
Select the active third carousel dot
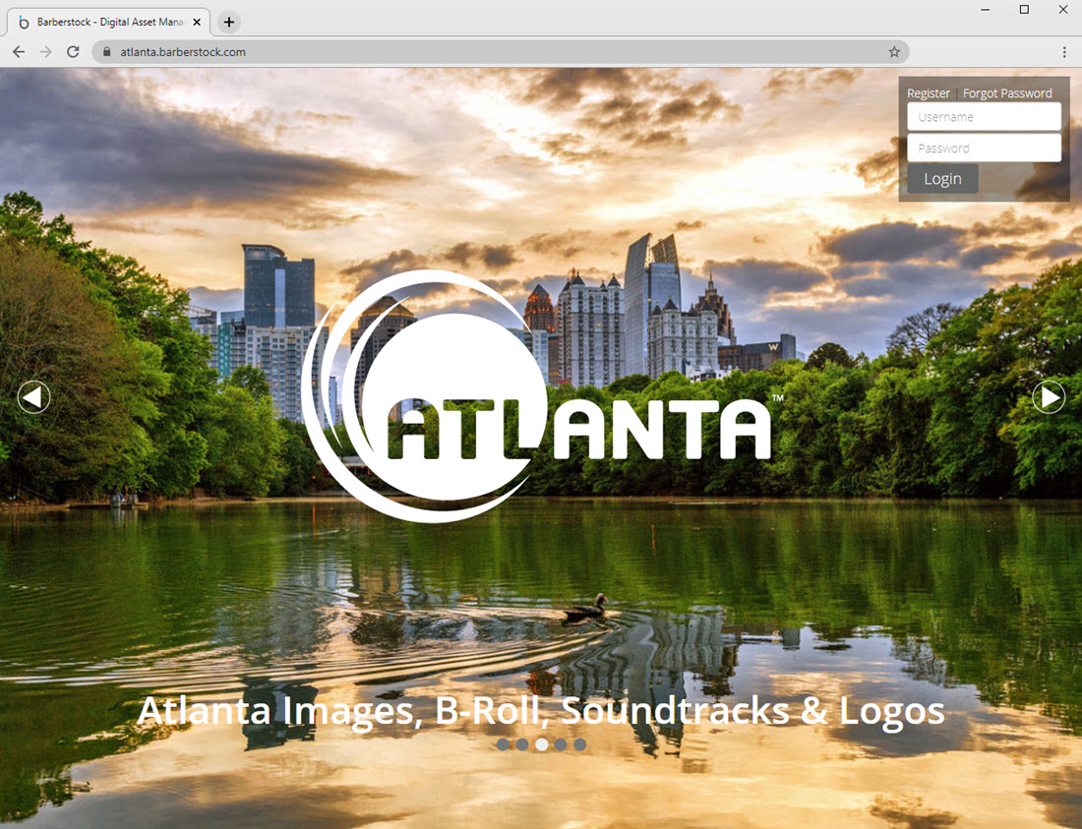[x=542, y=744]
